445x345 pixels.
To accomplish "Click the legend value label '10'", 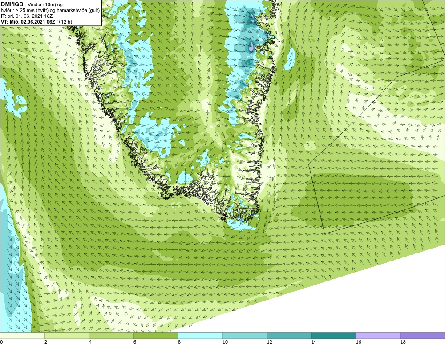I will [x=225, y=342].
